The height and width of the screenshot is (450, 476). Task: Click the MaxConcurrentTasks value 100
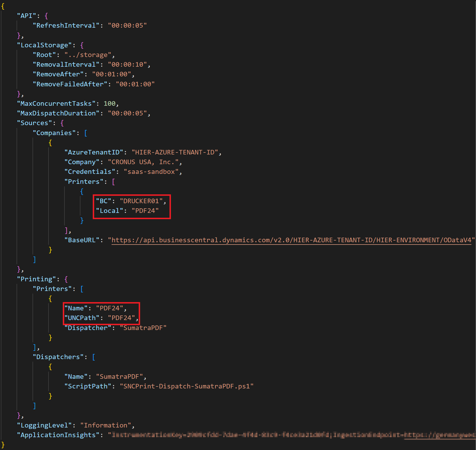click(x=109, y=104)
